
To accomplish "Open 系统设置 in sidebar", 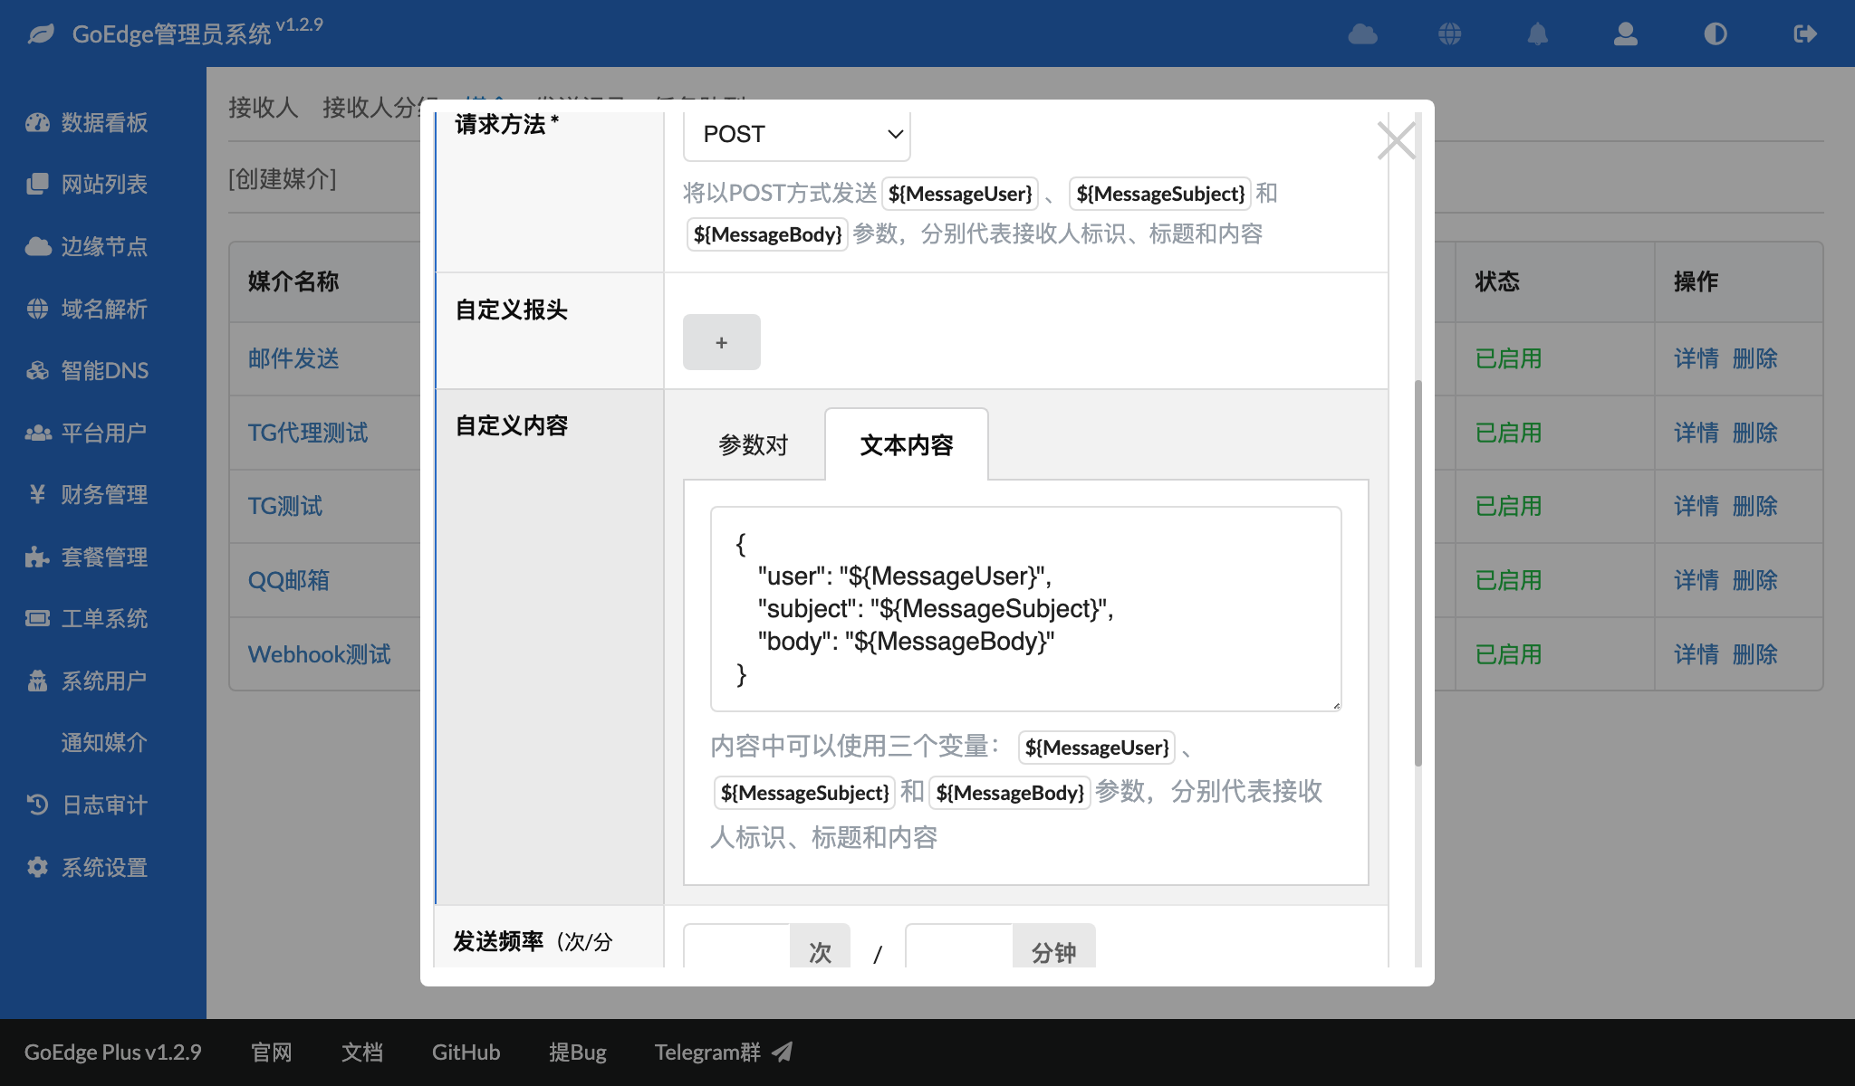I will pos(104,868).
